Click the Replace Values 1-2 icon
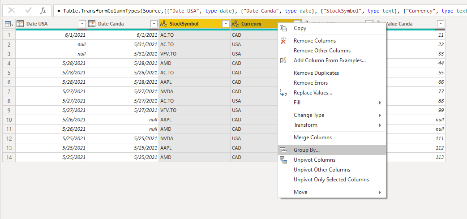The image size is (467, 219). 283,93
